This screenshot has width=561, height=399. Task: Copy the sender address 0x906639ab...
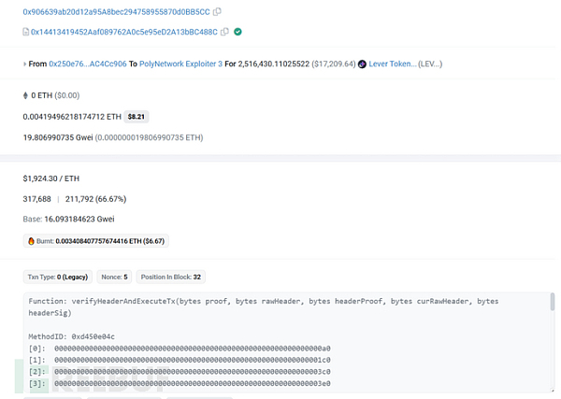click(x=217, y=12)
